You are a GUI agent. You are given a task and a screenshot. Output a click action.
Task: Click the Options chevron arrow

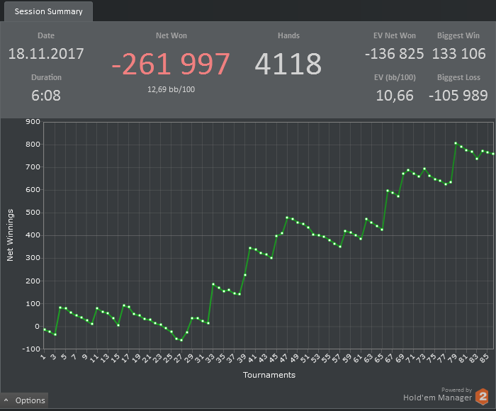click(x=6, y=400)
